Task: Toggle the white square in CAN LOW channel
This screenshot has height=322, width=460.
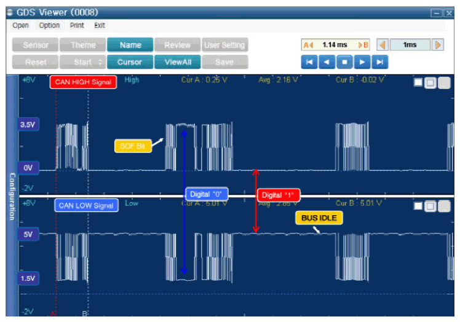Action: (x=418, y=206)
